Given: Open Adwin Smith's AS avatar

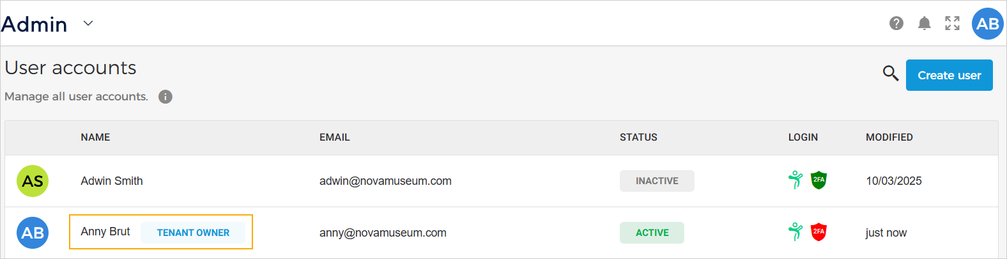Looking at the screenshot, I should 33,181.
